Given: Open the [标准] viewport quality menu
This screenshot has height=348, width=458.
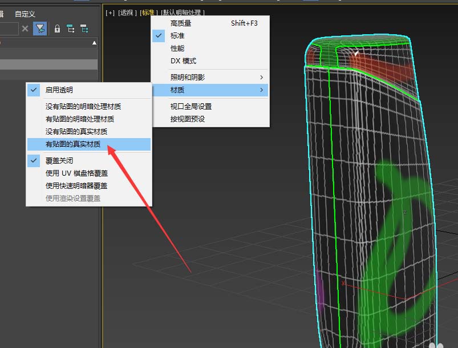Looking at the screenshot, I should (x=149, y=13).
